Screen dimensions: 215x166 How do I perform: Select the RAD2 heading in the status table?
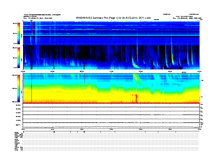pos(16,132)
